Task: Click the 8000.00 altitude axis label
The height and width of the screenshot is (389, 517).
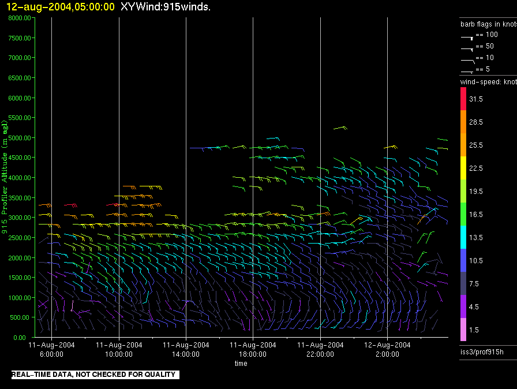Action: pyautogui.click(x=20, y=18)
